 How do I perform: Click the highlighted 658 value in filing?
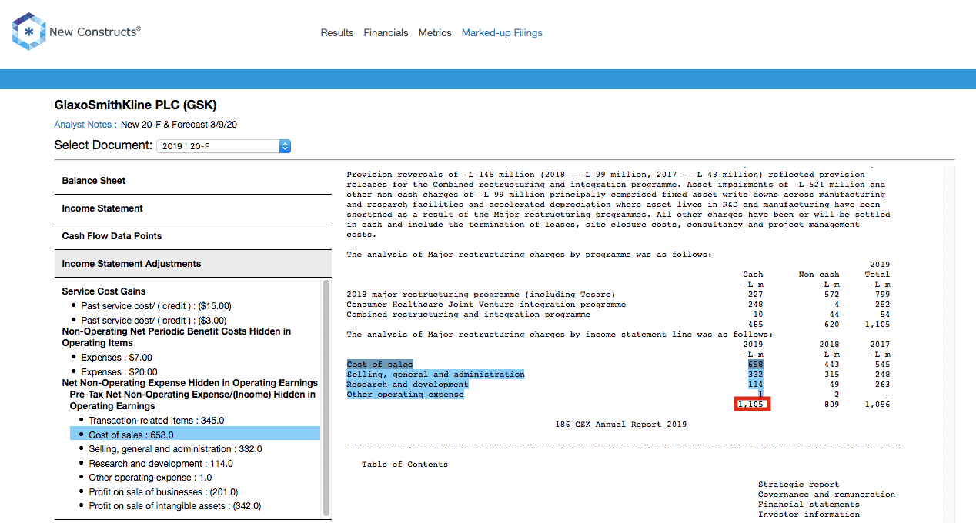[755, 365]
